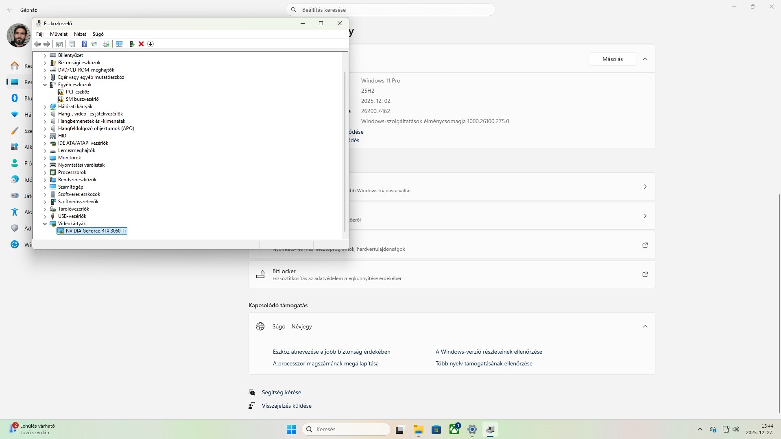Viewport: 781px width, 439px height.
Task: Select the SM buszvezérlő device
Action: click(82, 99)
